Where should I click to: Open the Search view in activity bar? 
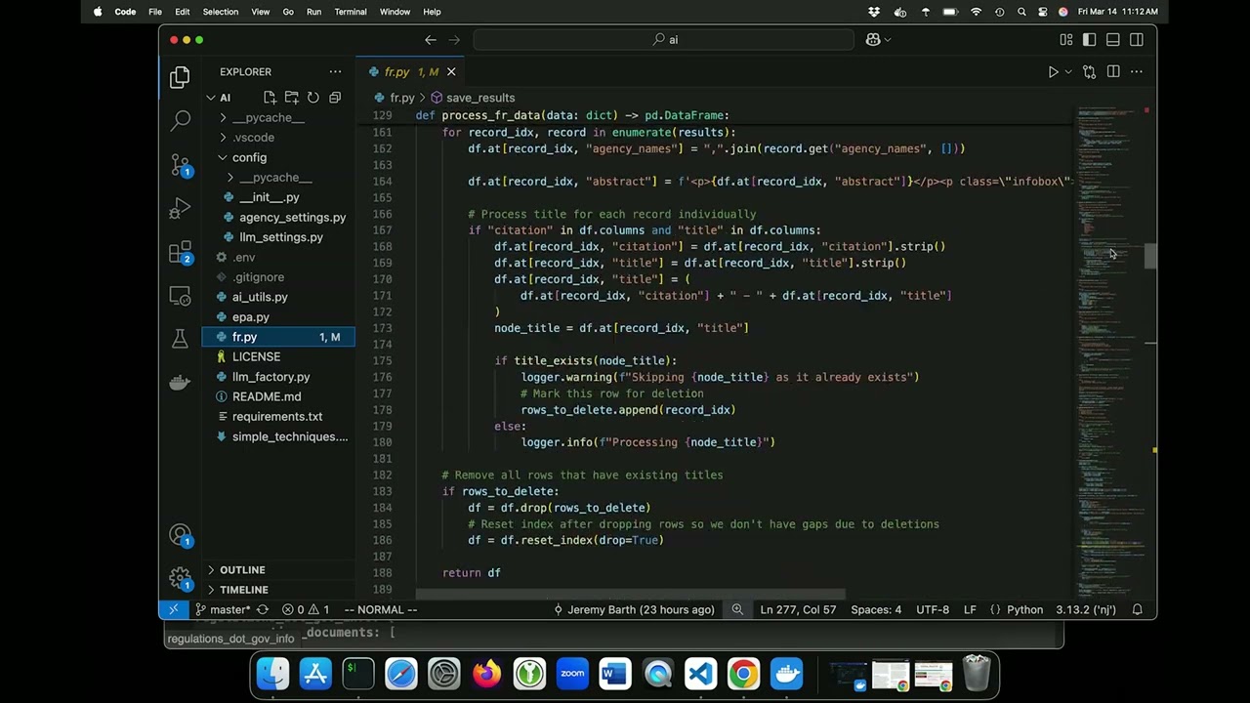(180, 120)
